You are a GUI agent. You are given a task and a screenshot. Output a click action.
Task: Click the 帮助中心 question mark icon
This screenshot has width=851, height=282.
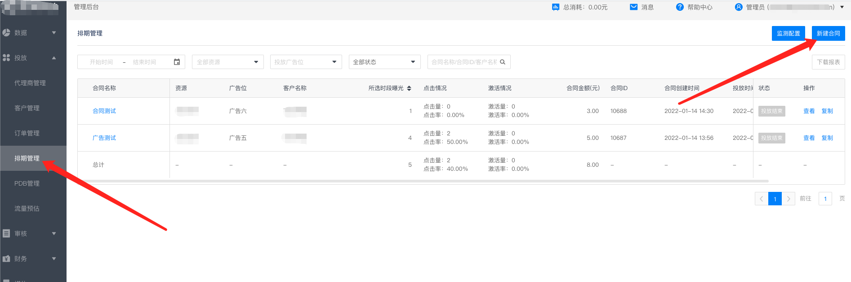(680, 7)
